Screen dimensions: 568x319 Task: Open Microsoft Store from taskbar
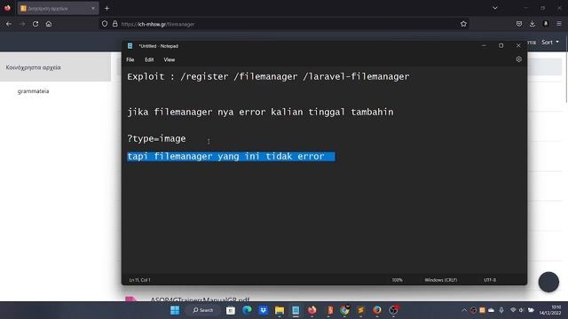coord(231,310)
